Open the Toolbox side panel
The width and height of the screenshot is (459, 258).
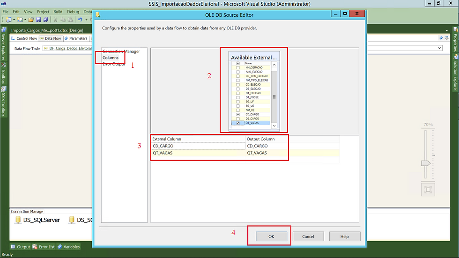coord(4,74)
